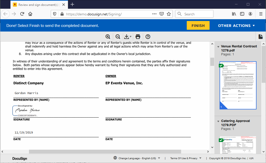Click the zoom in magnifier icon
266x163 pixels.
click(108, 37)
